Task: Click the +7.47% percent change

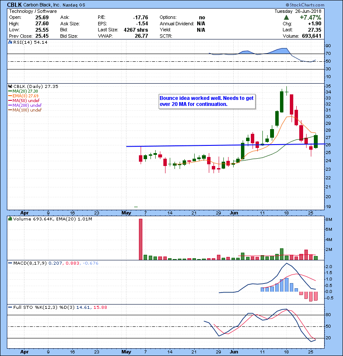Action: click(310, 18)
